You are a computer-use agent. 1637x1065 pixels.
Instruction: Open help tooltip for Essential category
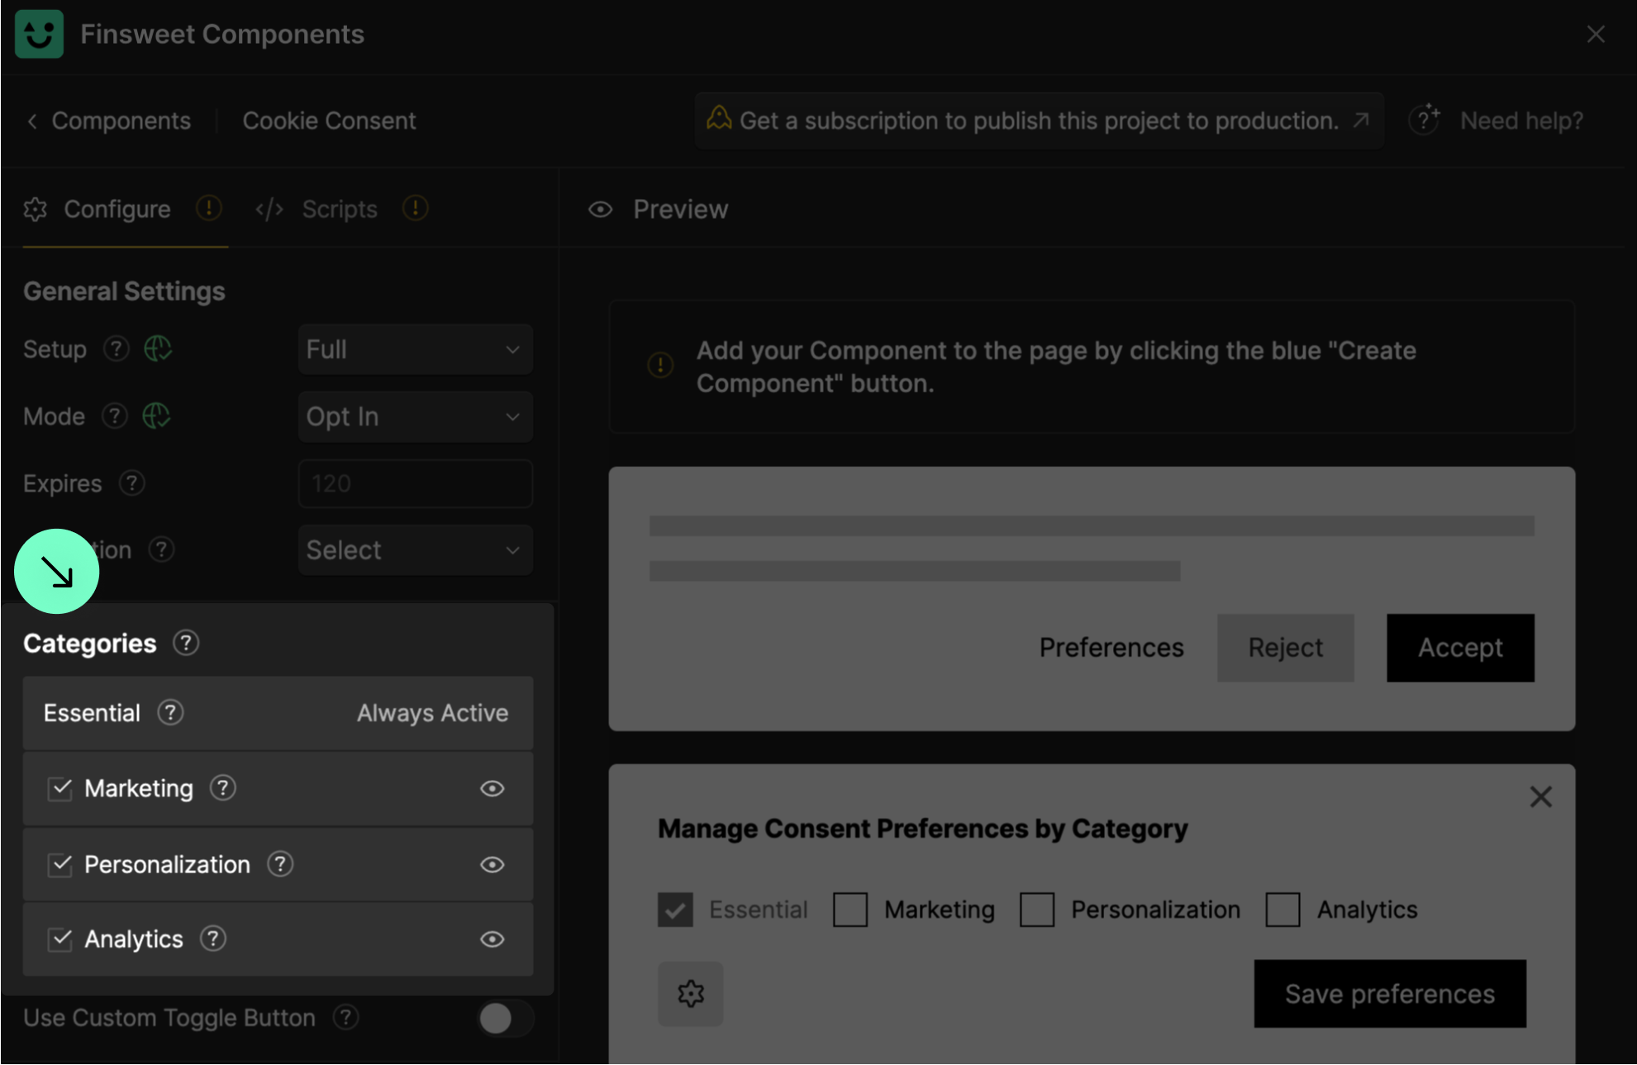(x=170, y=712)
